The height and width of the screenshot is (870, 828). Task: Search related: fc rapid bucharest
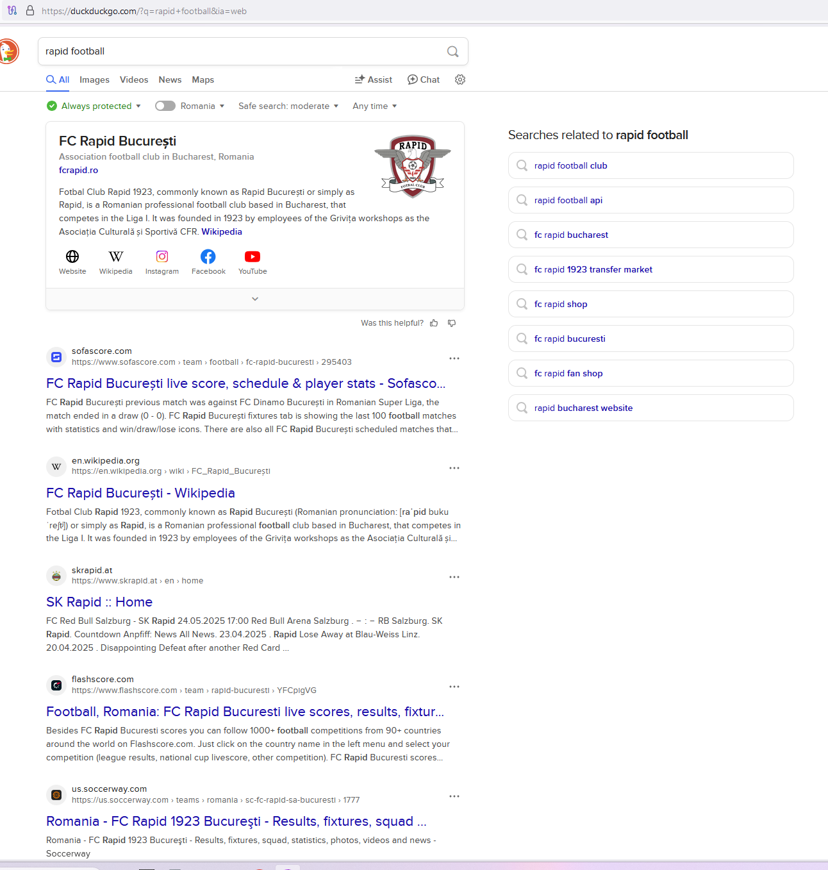[x=650, y=235]
